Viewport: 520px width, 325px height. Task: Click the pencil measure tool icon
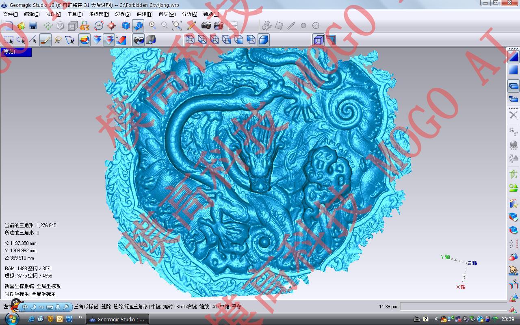(192, 26)
